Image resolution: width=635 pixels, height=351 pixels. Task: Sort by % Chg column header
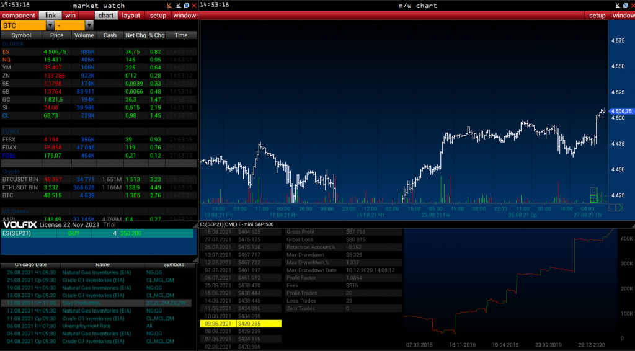[x=156, y=35]
